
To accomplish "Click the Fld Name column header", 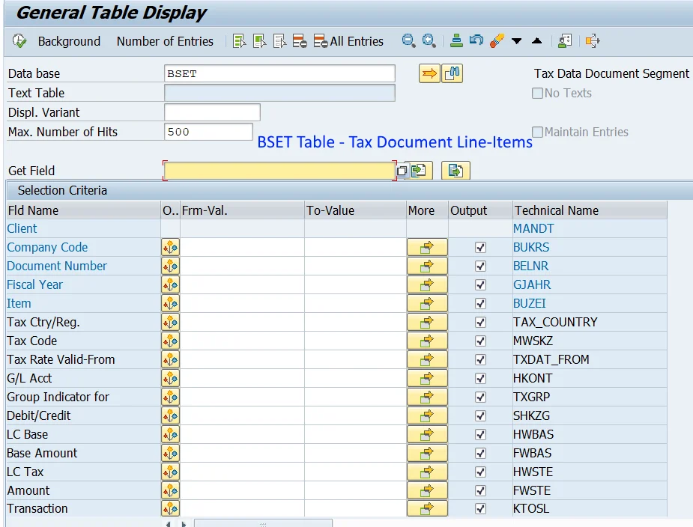I will pyautogui.click(x=83, y=210).
